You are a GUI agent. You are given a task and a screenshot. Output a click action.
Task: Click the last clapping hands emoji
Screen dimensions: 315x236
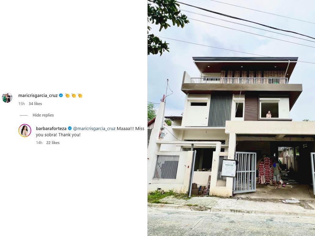point(80,96)
